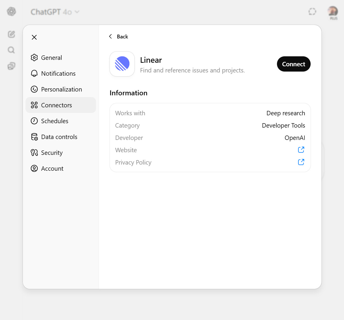Click the Connectors icon
This screenshot has height=320, width=344.
tap(34, 105)
